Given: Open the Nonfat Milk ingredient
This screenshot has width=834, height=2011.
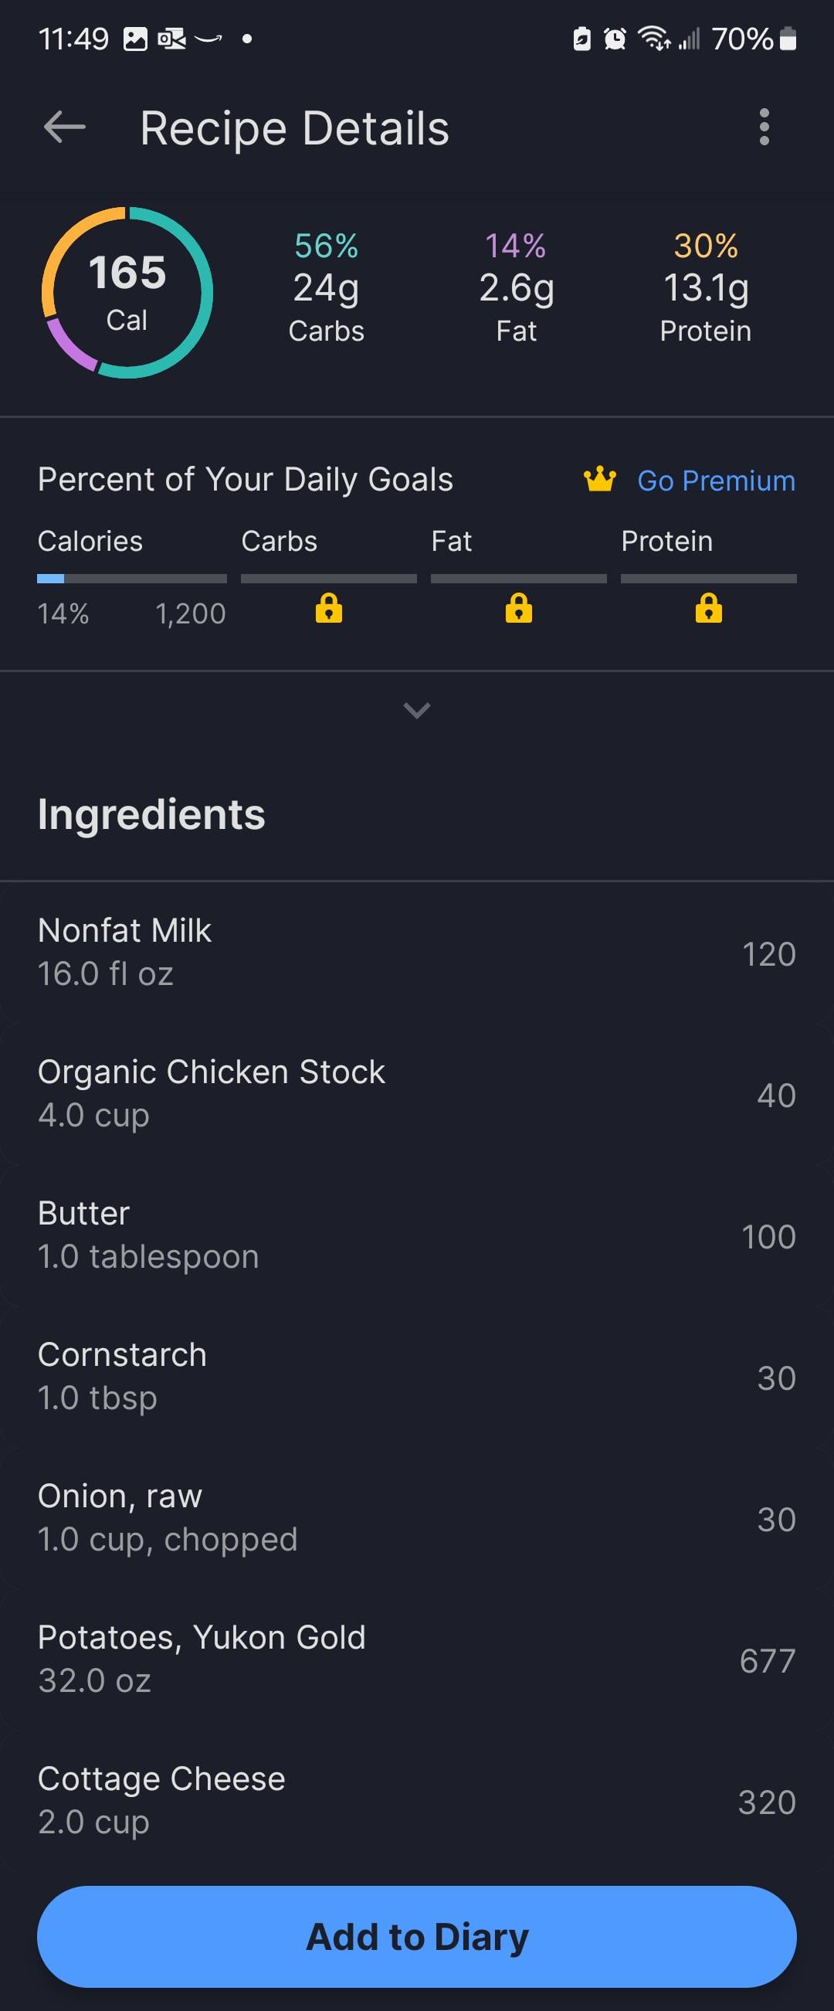Looking at the screenshot, I should point(416,953).
